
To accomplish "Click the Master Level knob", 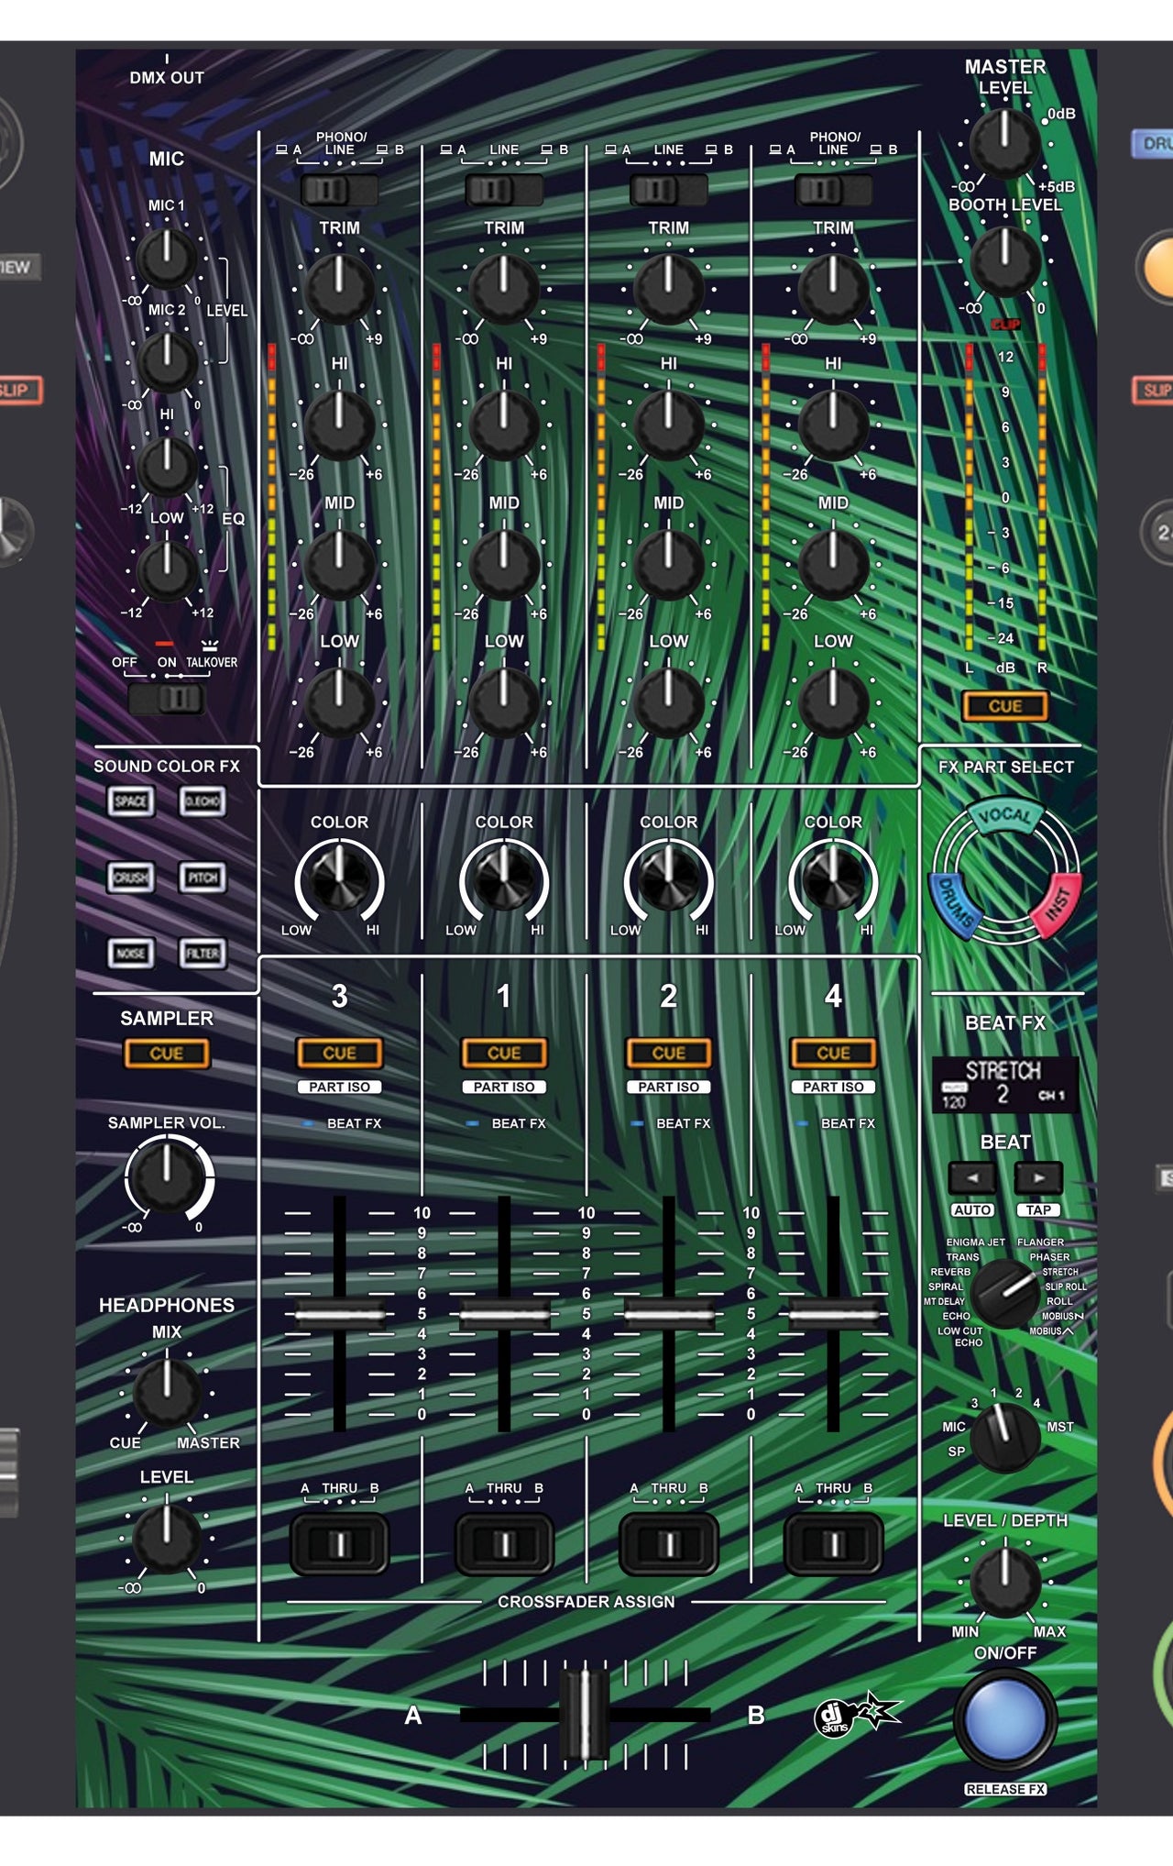I will pyautogui.click(x=1005, y=143).
